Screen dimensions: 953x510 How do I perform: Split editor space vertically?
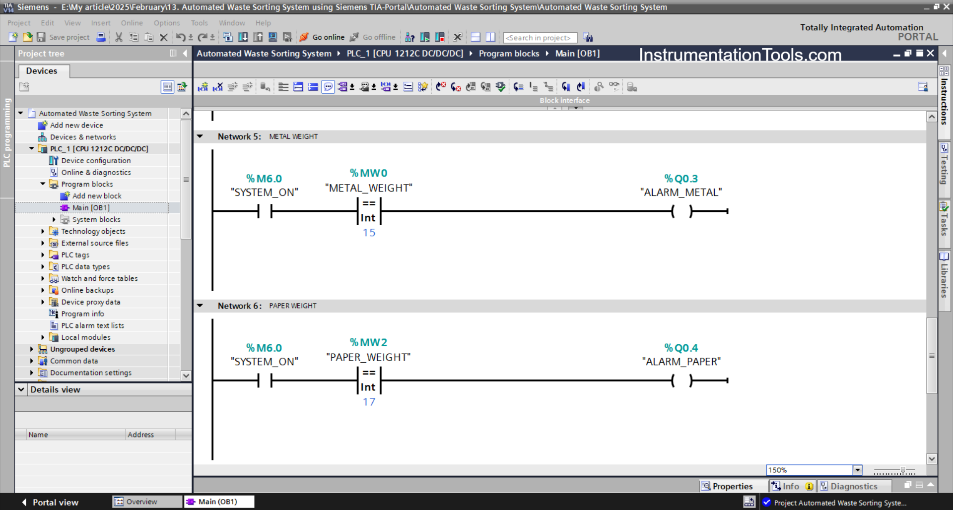(490, 37)
